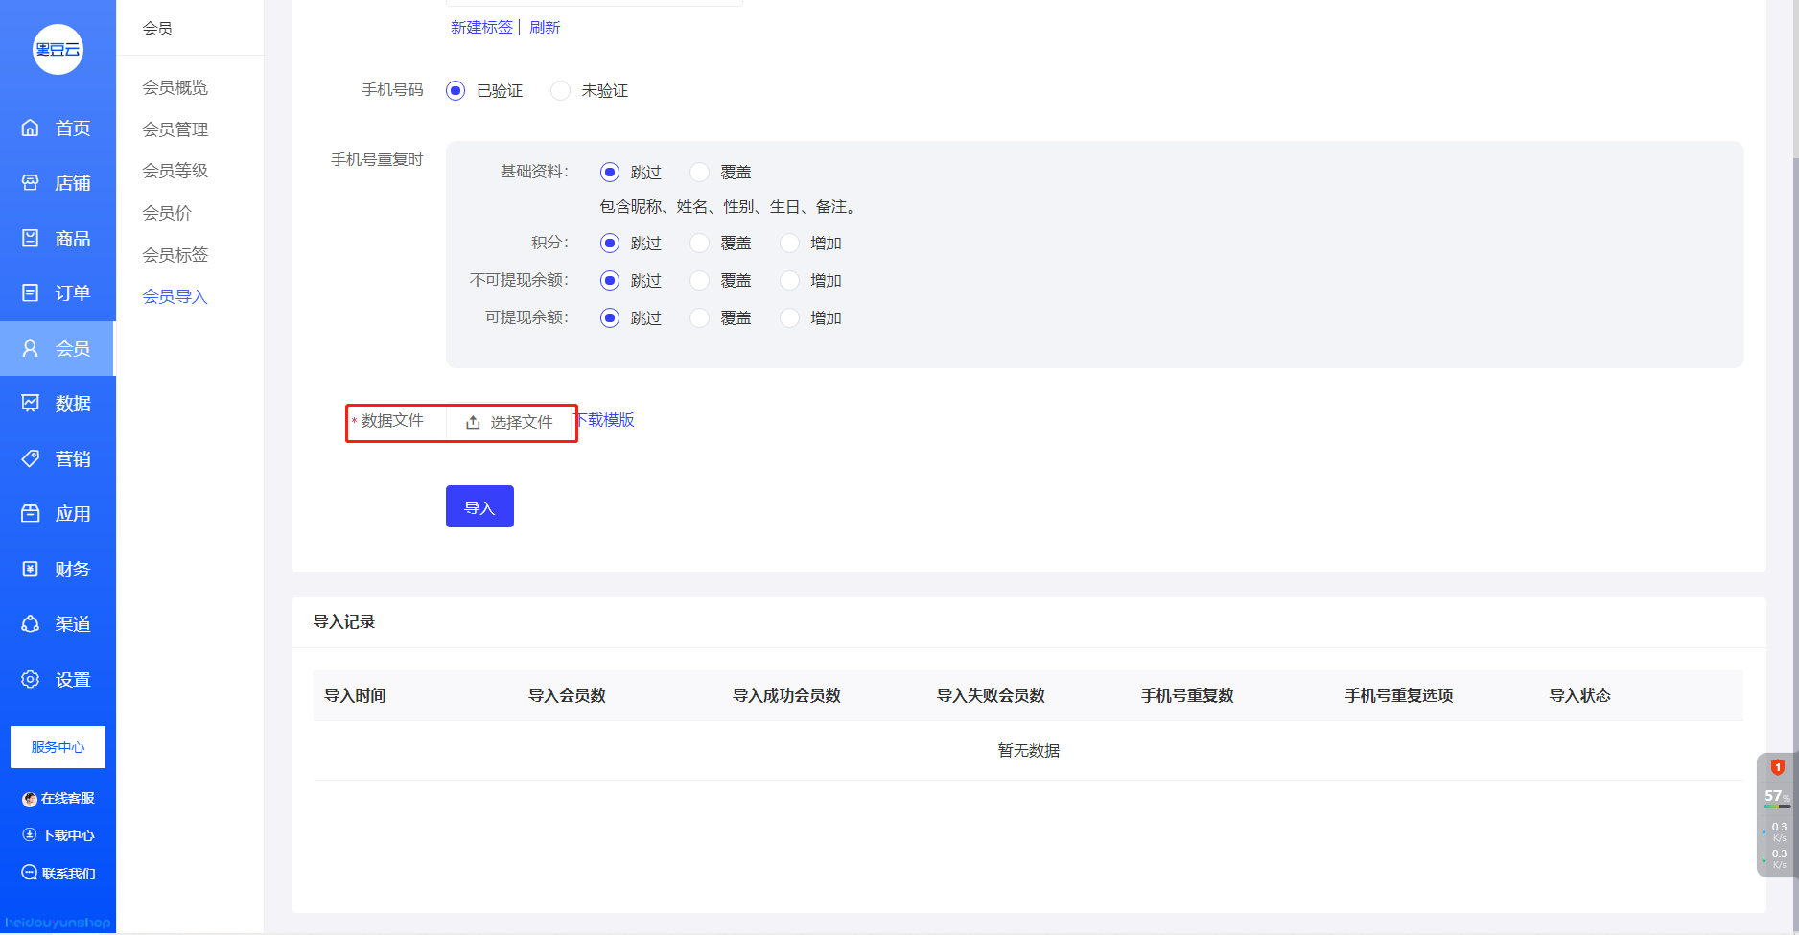
Task: Choose 覆盖 for 基础资料
Action: click(x=700, y=172)
